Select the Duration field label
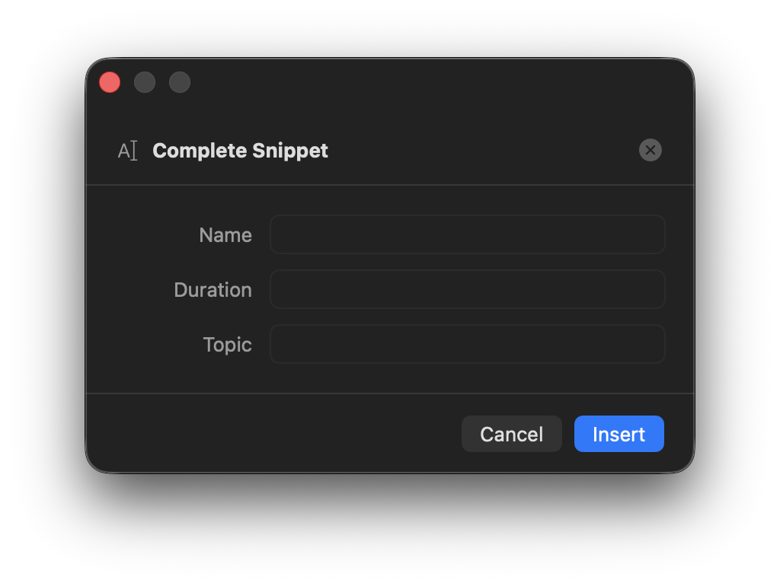The image size is (780, 586). pos(213,289)
